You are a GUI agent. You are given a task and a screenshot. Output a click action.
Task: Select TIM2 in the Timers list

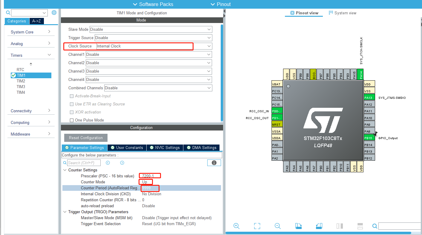21,81
